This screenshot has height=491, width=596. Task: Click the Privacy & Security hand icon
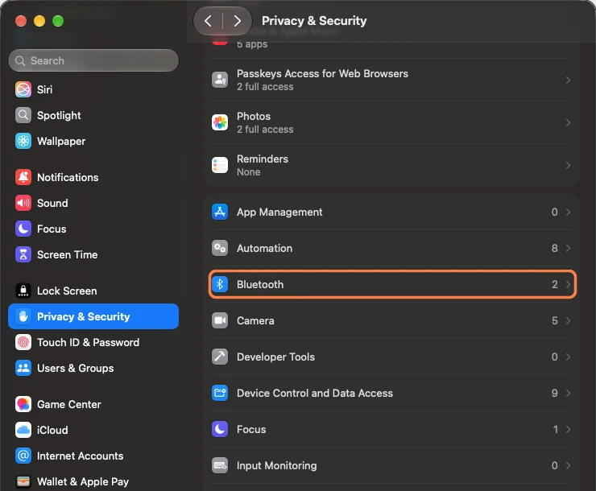point(23,316)
